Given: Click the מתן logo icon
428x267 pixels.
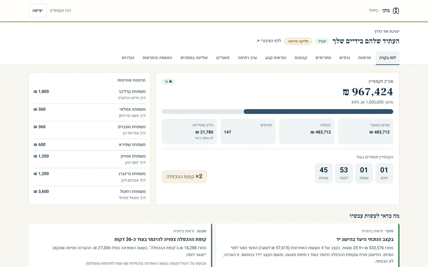Looking at the screenshot, I should [x=396, y=11].
